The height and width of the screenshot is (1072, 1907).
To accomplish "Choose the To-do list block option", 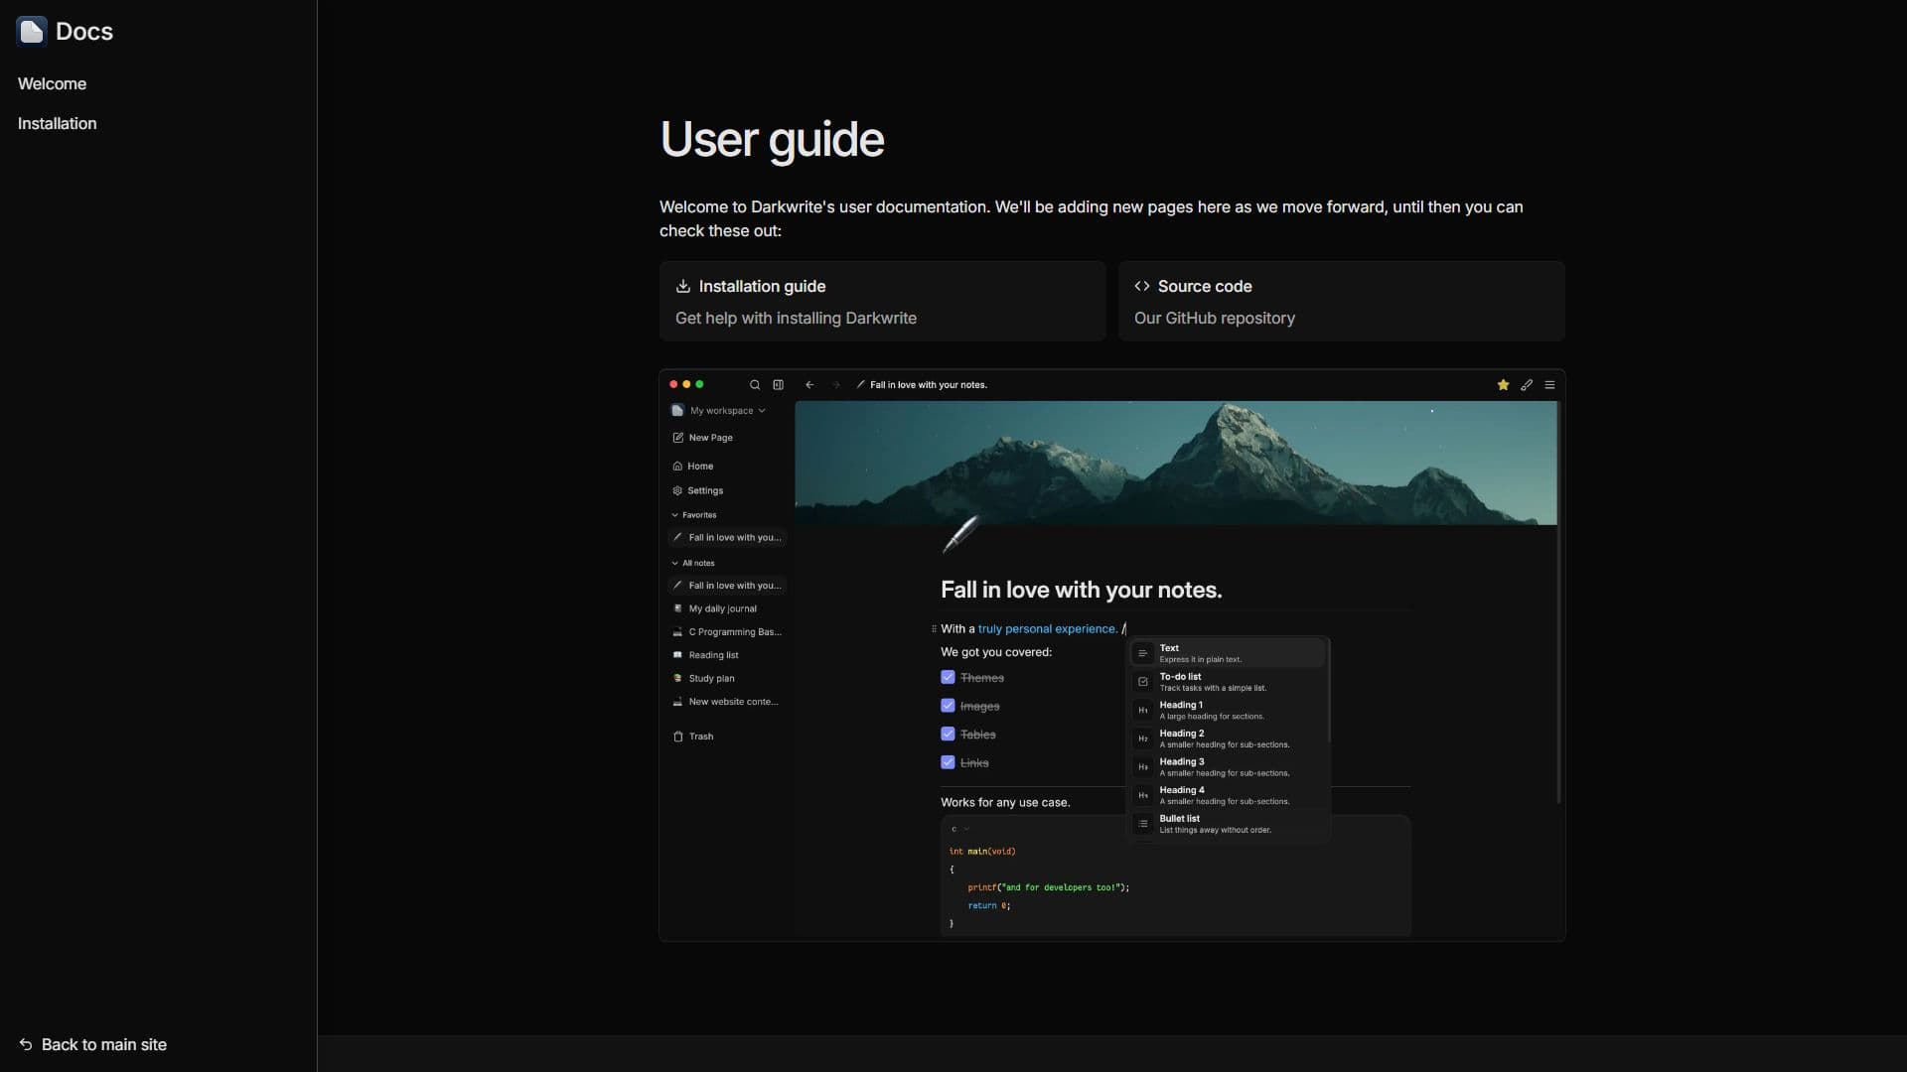I will click(x=1228, y=682).
